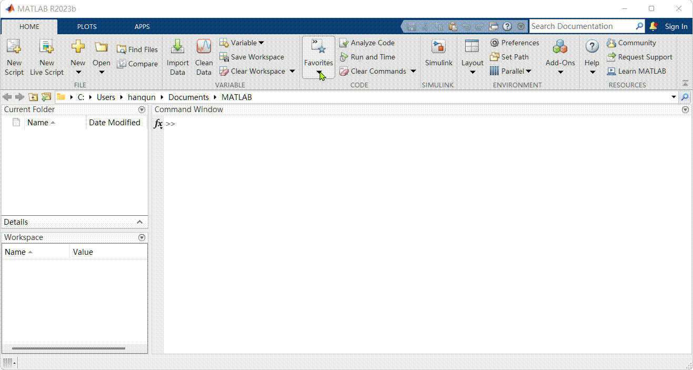The width and height of the screenshot is (693, 370).
Task: Expand the Help dropdown arrow
Action: (x=592, y=72)
